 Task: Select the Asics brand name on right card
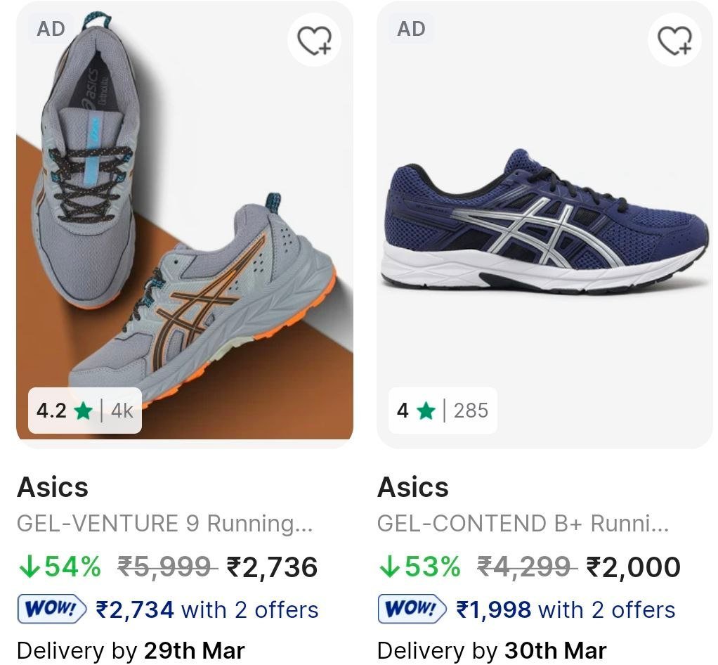click(414, 486)
